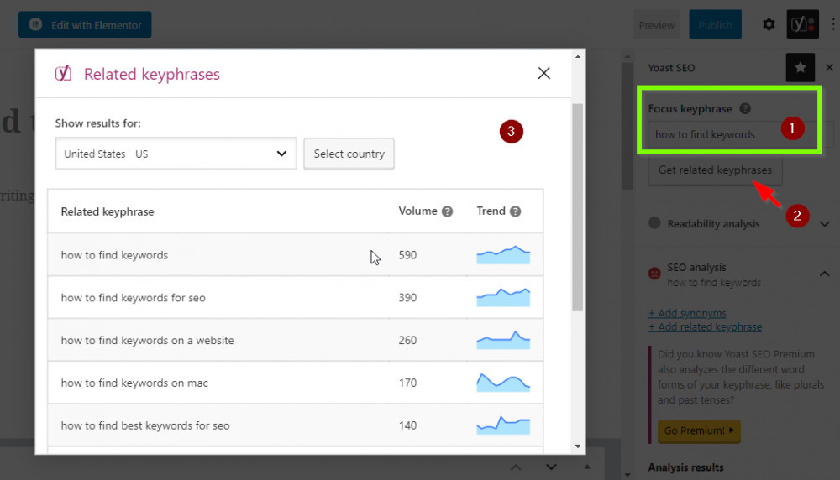The image size is (840, 480).
Task: Click Edit with Elementor button
Action: click(x=85, y=24)
